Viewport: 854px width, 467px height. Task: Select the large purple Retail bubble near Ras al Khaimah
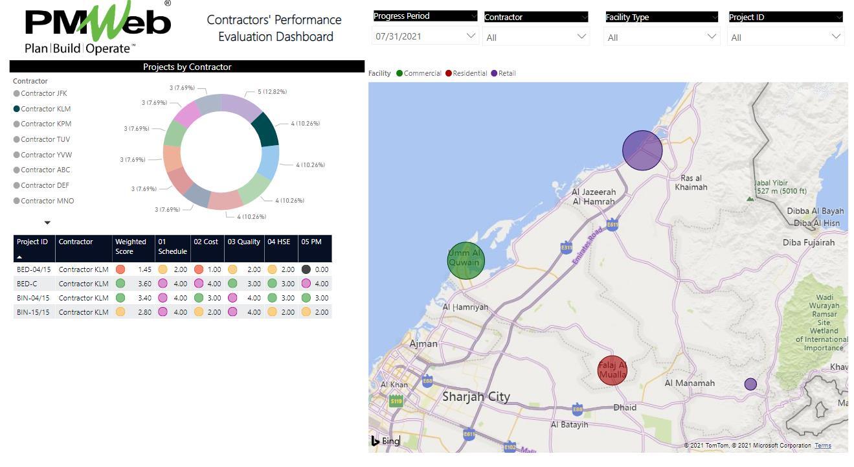tap(642, 150)
